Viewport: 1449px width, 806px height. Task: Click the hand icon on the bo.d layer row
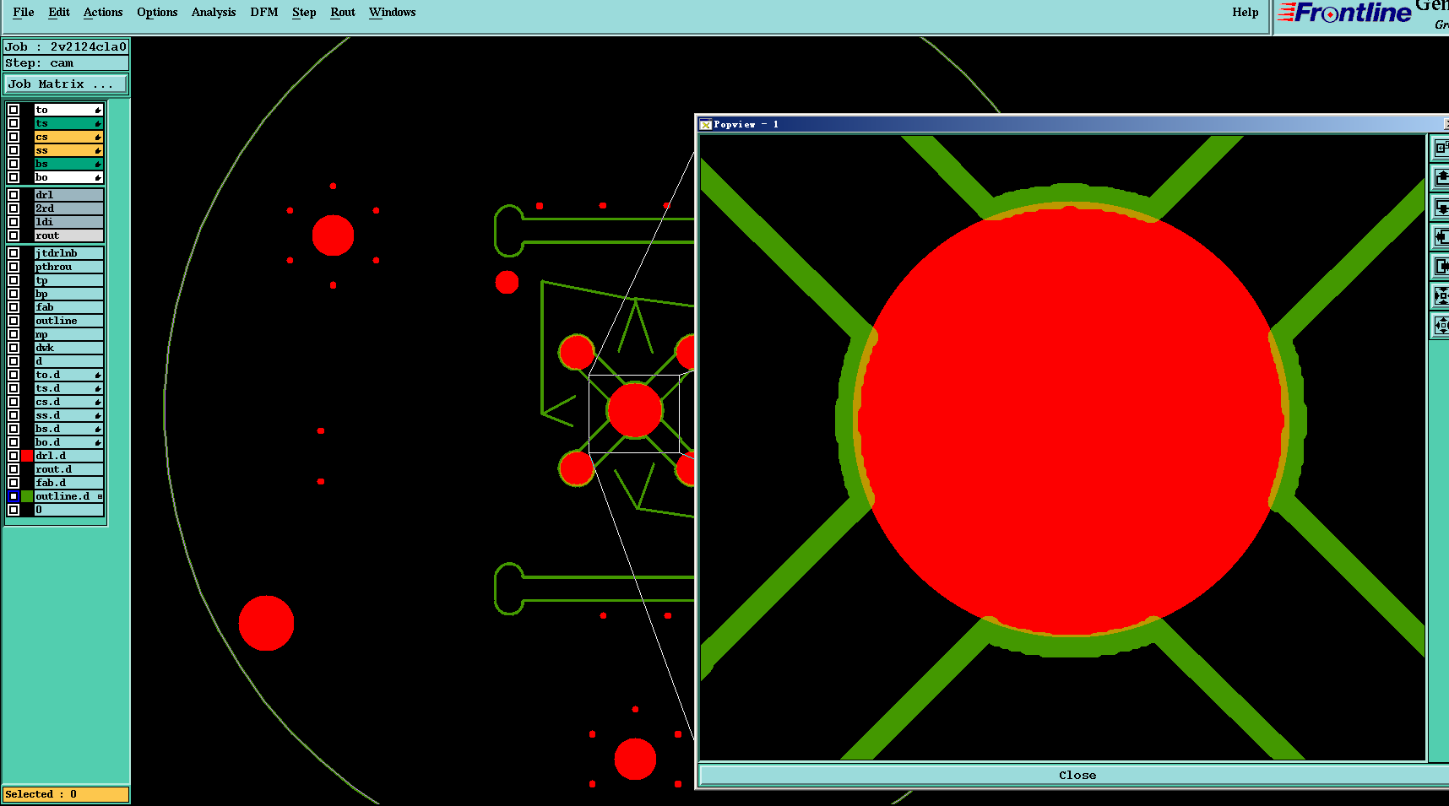click(x=98, y=443)
